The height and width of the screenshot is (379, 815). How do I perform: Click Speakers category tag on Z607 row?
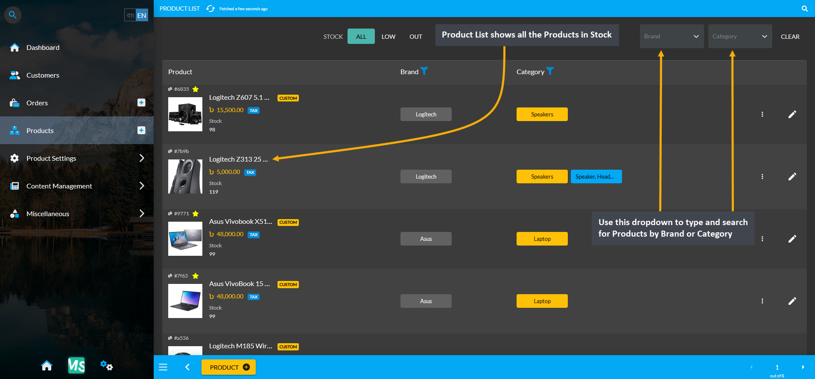[x=542, y=114]
